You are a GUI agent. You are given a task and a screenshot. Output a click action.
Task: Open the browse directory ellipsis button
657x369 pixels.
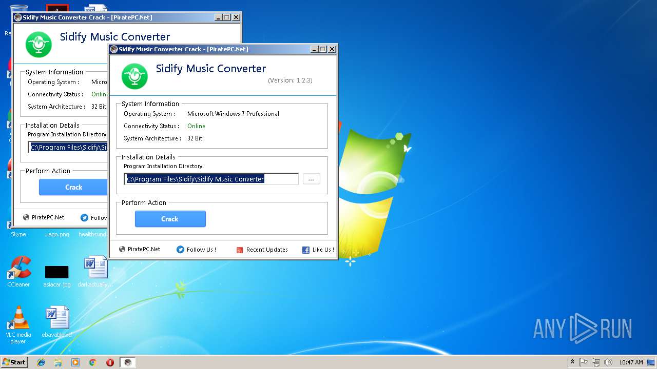point(311,179)
